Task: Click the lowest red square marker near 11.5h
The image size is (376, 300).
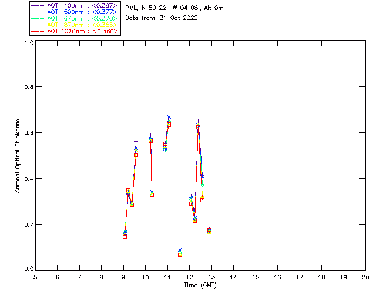Action: (x=180, y=254)
